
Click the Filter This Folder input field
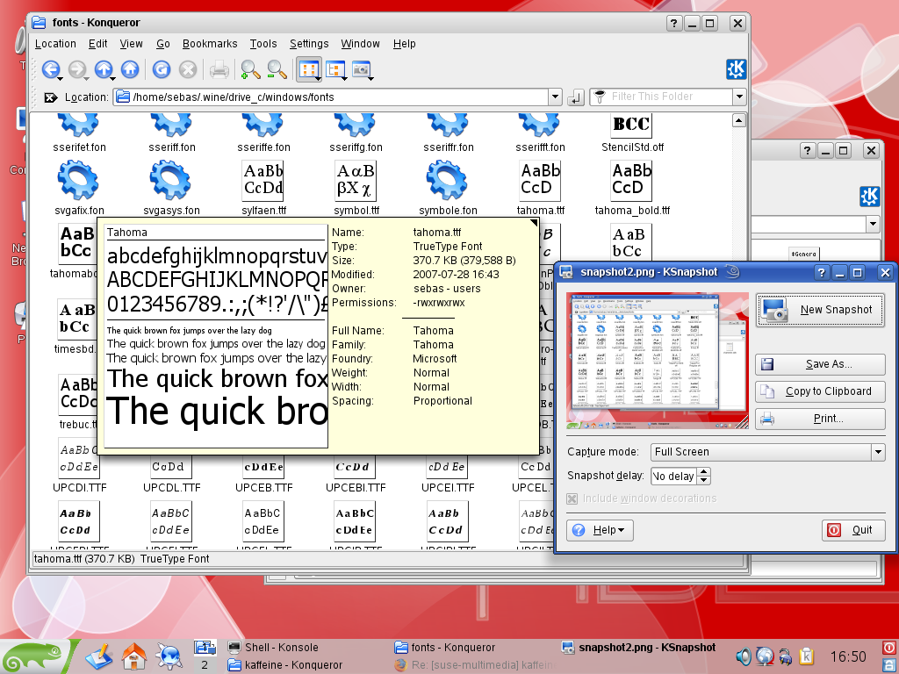tap(661, 97)
